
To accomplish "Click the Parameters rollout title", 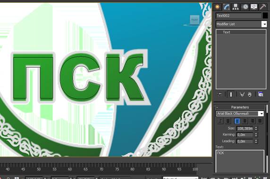I will (x=240, y=107).
